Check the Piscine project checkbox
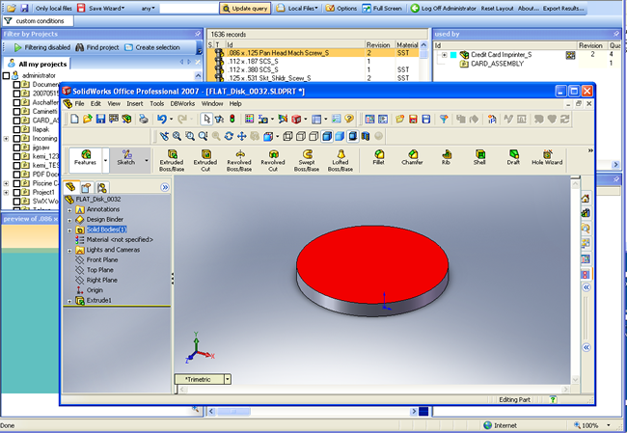The height and width of the screenshot is (433, 627). pos(16,183)
